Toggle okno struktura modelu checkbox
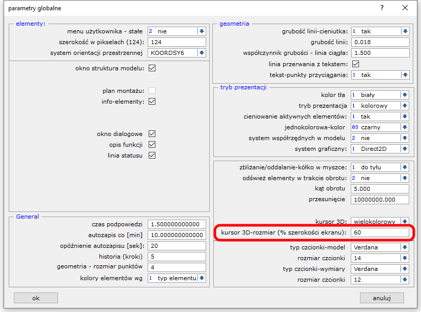The image size is (421, 312). click(x=152, y=68)
